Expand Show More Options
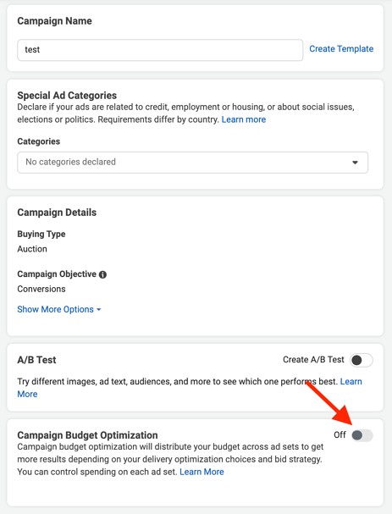This screenshot has height=514, width=392. click(x=59, y=309)
